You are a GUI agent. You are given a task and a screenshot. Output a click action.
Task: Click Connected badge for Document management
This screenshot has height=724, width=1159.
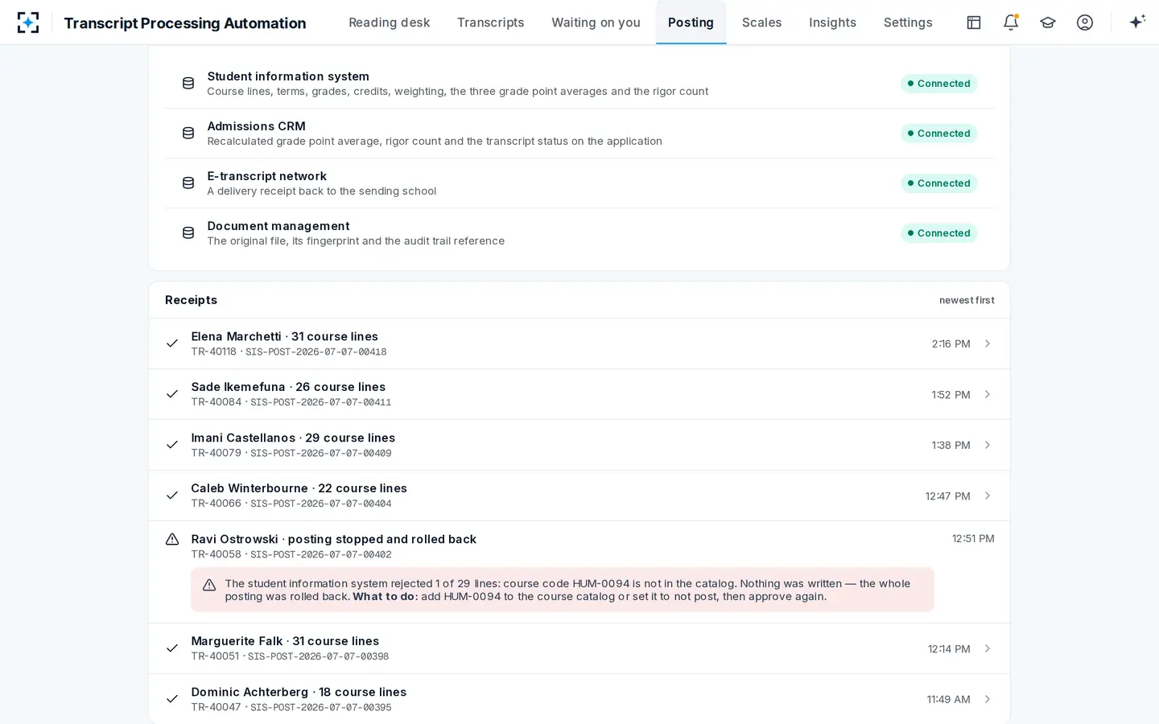938,233
